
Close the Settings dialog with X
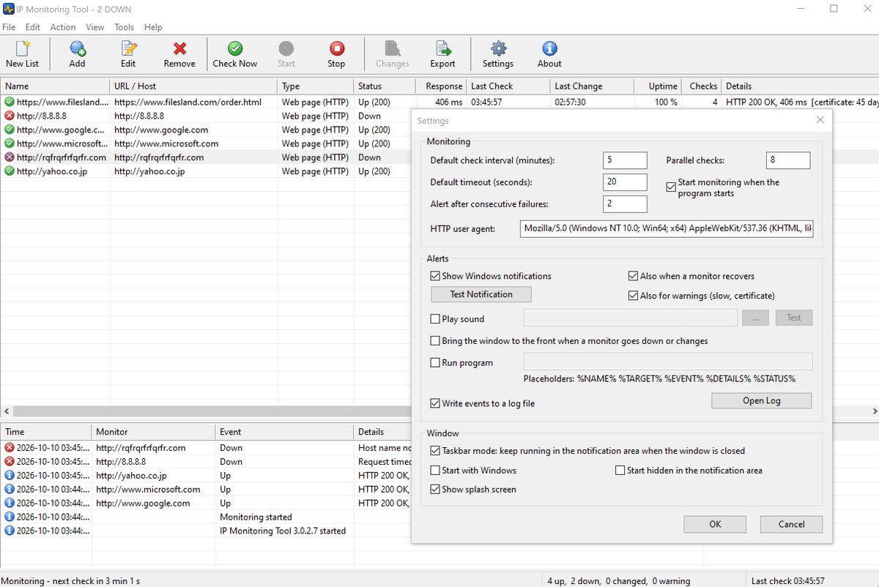coord(820,120)
